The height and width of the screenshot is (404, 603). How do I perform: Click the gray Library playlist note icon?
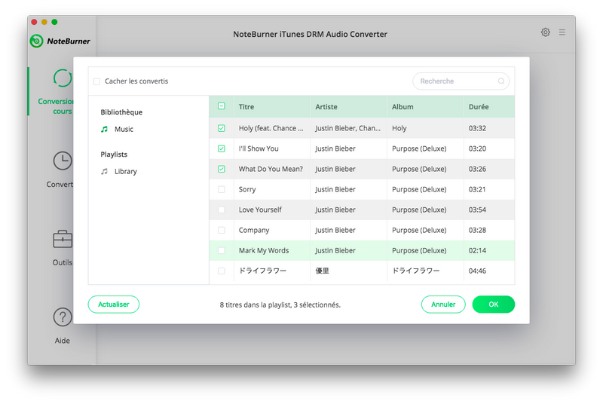pyautogui.click(x=104, y=171)
